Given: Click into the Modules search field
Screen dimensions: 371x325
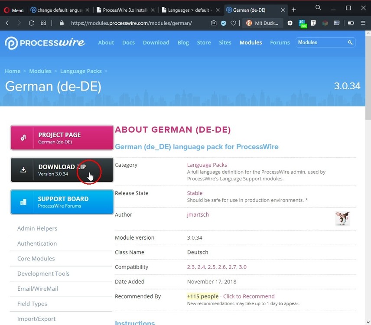Looking at the screenshot, I should click(321, 42).
